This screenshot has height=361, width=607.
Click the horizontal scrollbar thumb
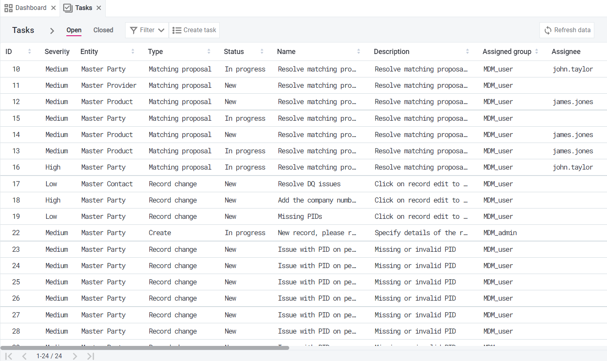tap(145, 348)
